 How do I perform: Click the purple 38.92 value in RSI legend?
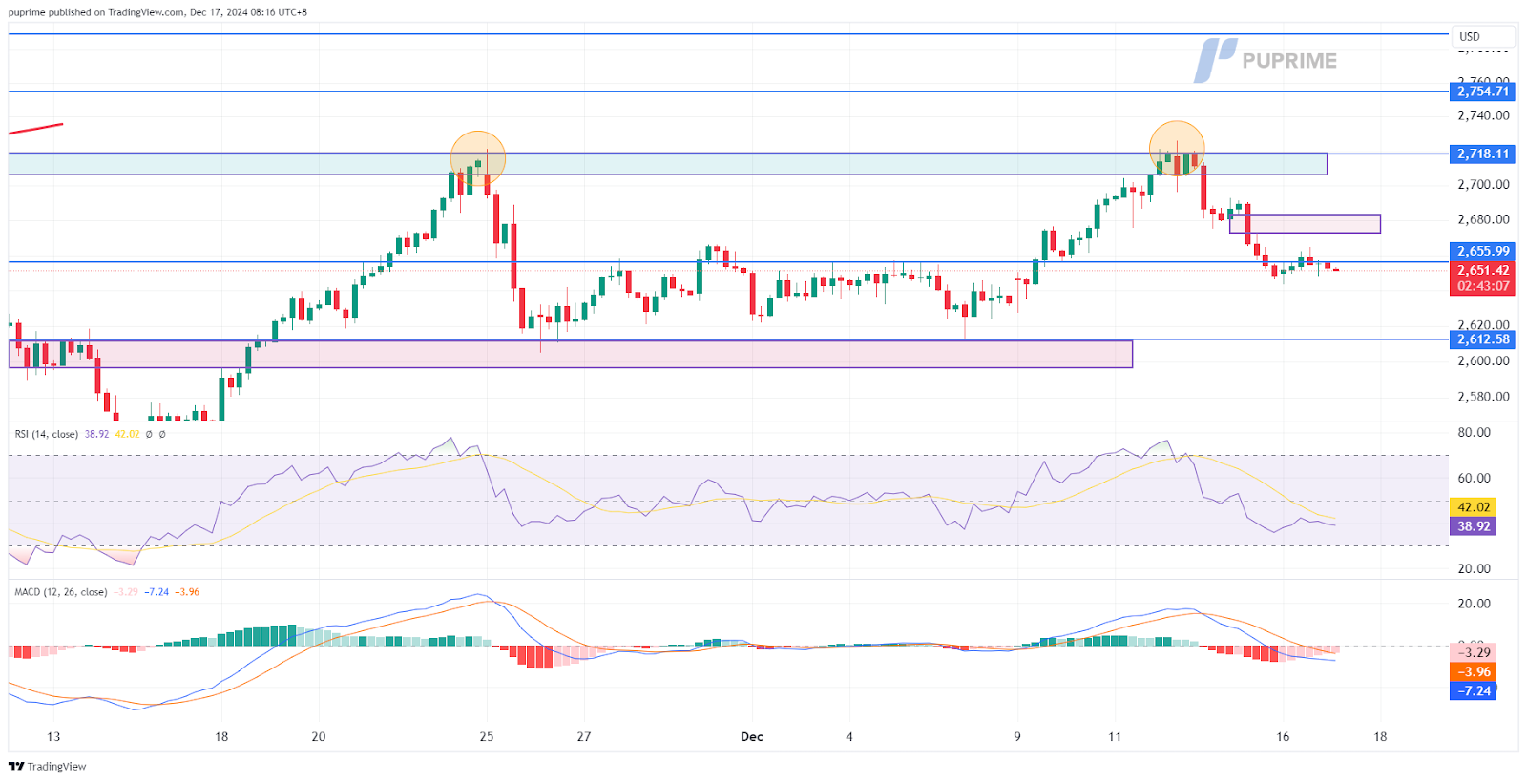pyautogui.click(x=96, y=434)
